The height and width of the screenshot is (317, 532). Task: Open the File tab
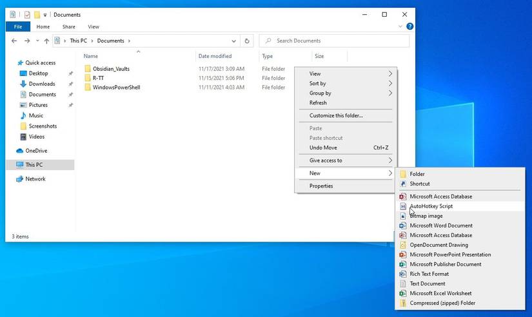tap(18, 26)
